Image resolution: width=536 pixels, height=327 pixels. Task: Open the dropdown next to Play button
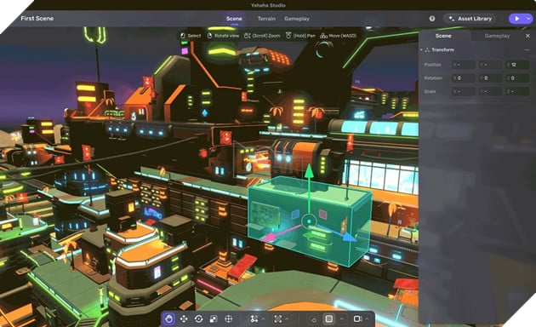coord(528,19)
